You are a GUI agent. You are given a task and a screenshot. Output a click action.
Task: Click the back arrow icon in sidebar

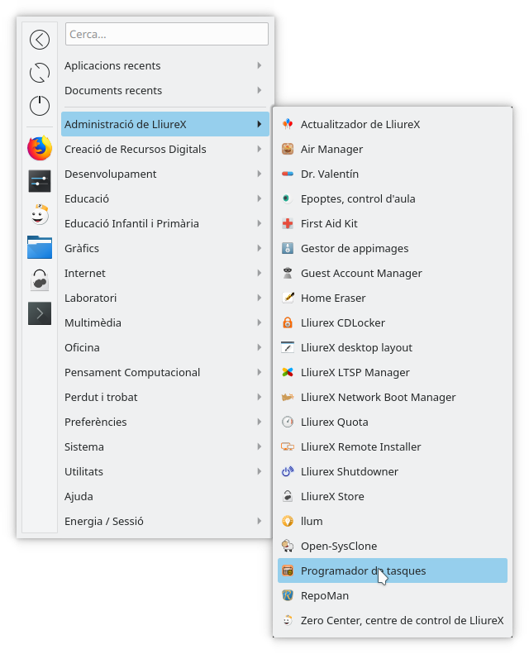(40, 40)
